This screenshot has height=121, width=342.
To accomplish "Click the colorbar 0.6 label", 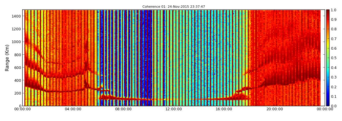I will coord(334,48).
